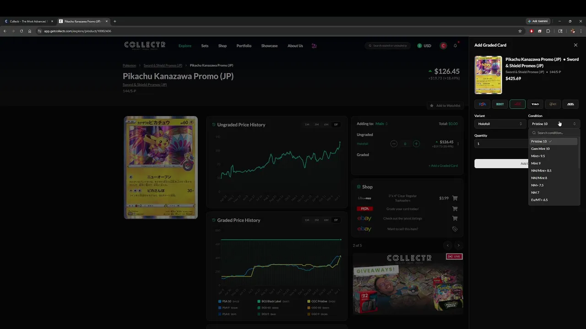The image size is (586, 329).
Task: Go to previous promo slide arrow
Action: click(x=448, y=245)
